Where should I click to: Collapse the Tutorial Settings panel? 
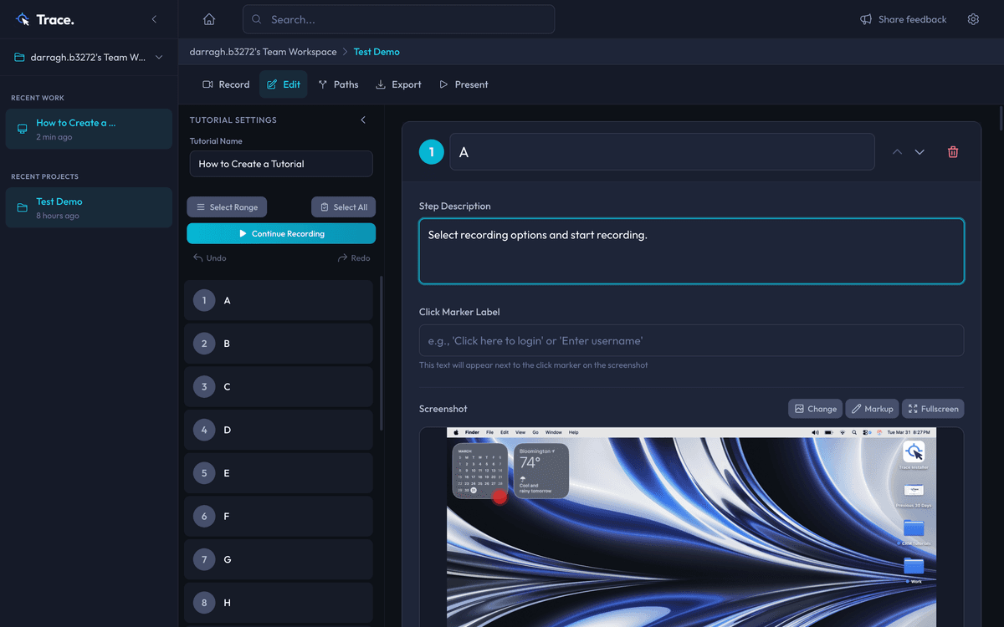tap(363, 120)
